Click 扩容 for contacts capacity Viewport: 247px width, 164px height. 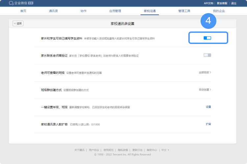click(x=208, y=124)
